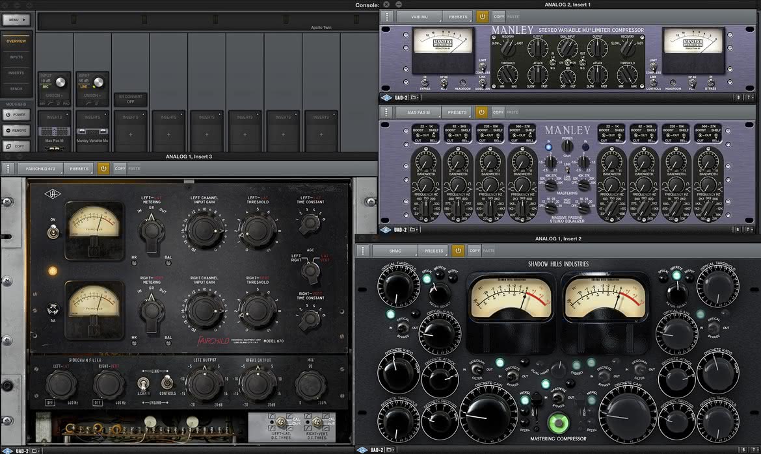
Task: Open the Vari Mu plugin name dropdown
Action: [420, 16]
